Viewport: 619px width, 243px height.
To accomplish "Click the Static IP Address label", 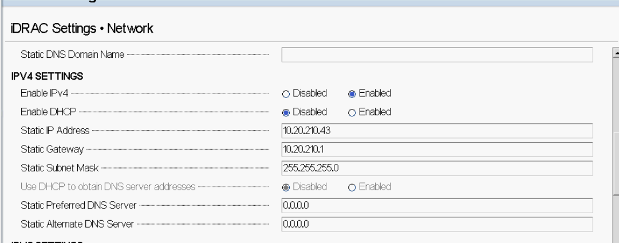I will [x=55, y=131].
